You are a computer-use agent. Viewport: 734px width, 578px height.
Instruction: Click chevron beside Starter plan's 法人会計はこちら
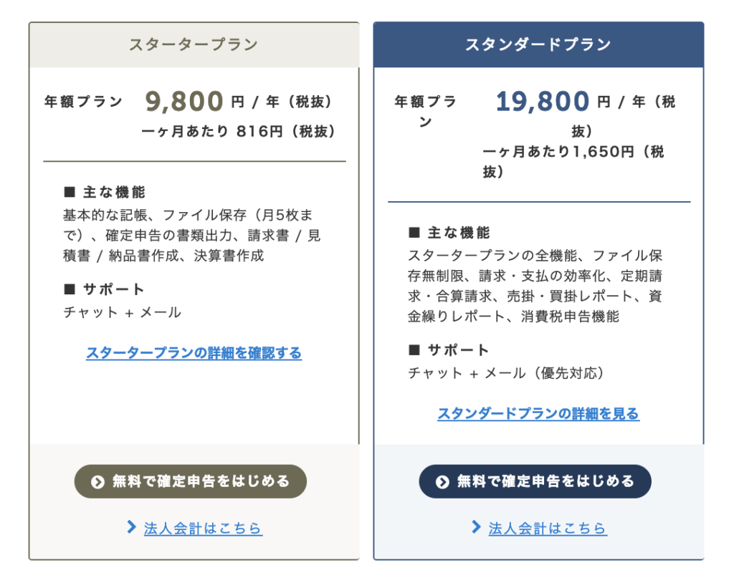coord(132,527)
